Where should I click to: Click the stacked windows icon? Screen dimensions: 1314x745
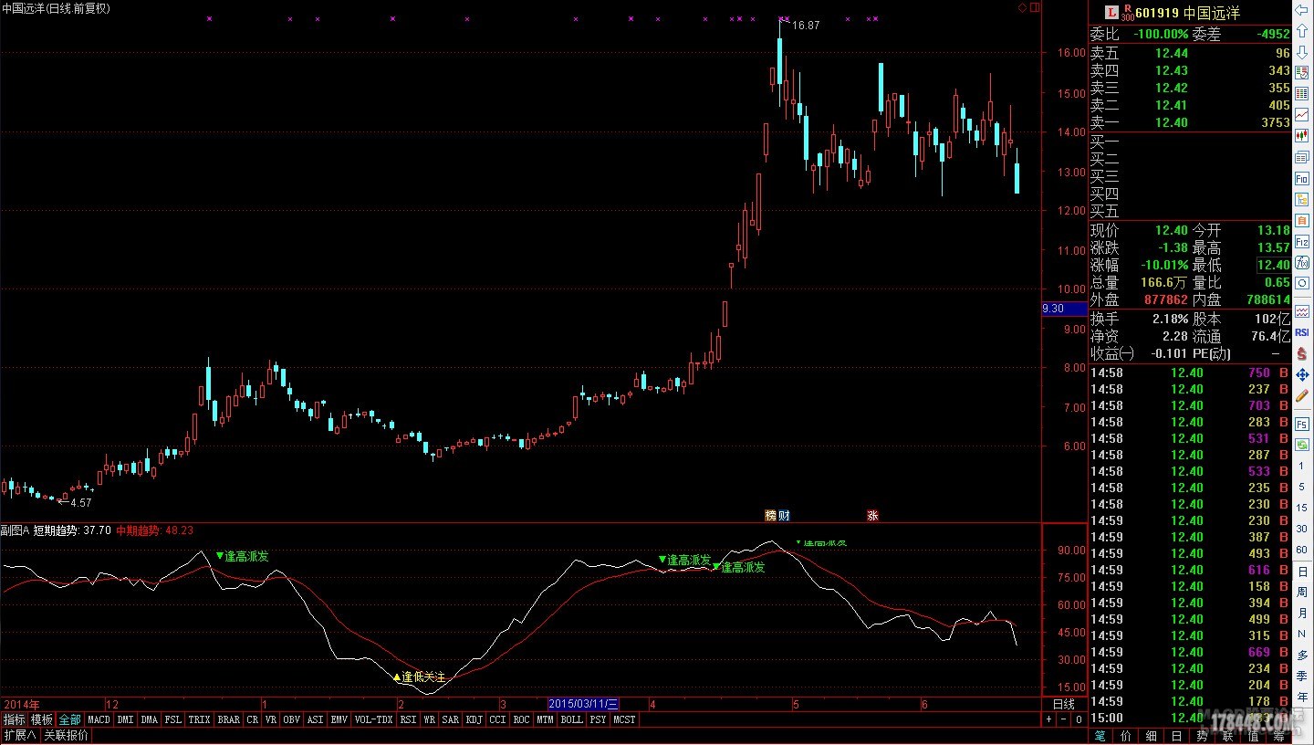(1302, 157)
